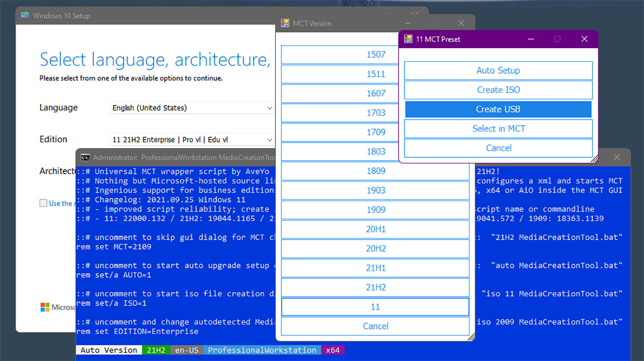The width and height of the screenshot is (644, 361).
Task: Pick the 21H1 version button
Action: [x=375, y=268]
